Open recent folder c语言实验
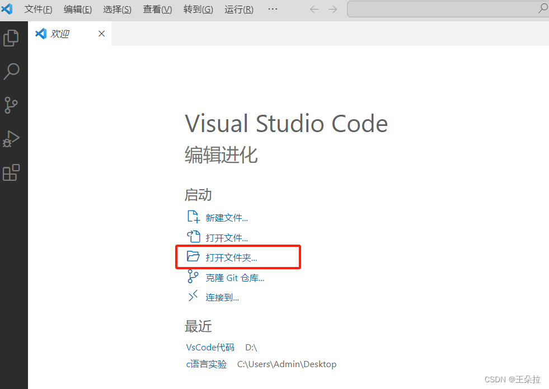This screenshot has height=389, width=549. click(x=207, y=364)
